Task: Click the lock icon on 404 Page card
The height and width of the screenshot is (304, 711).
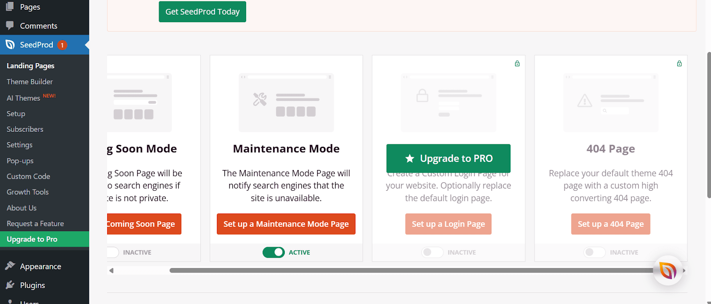Action: tap(679, 63)
